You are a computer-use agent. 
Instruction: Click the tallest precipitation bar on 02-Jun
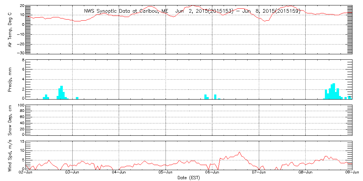coord(62,93)
